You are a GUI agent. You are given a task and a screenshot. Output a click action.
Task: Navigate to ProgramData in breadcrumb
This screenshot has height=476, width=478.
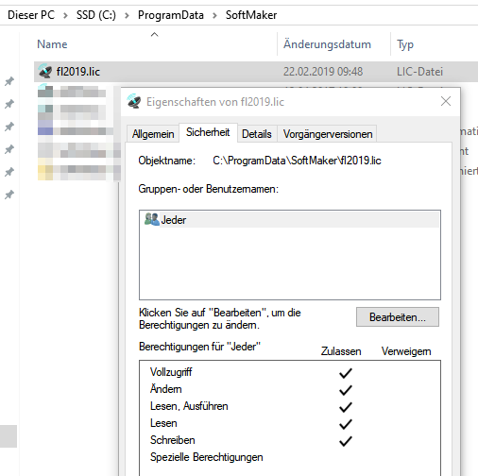pyautogui.click(x=171, y=15)
